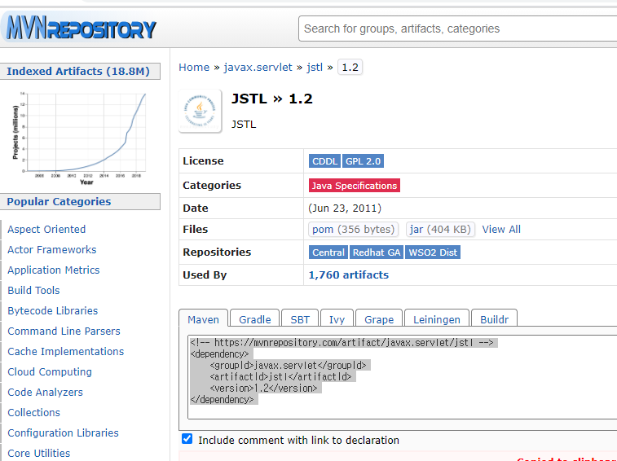The height and width of the screenshot is (461, 617).
Task: Click the Indexed Artifacts (18.8M) heading
Action: [78, 71]
